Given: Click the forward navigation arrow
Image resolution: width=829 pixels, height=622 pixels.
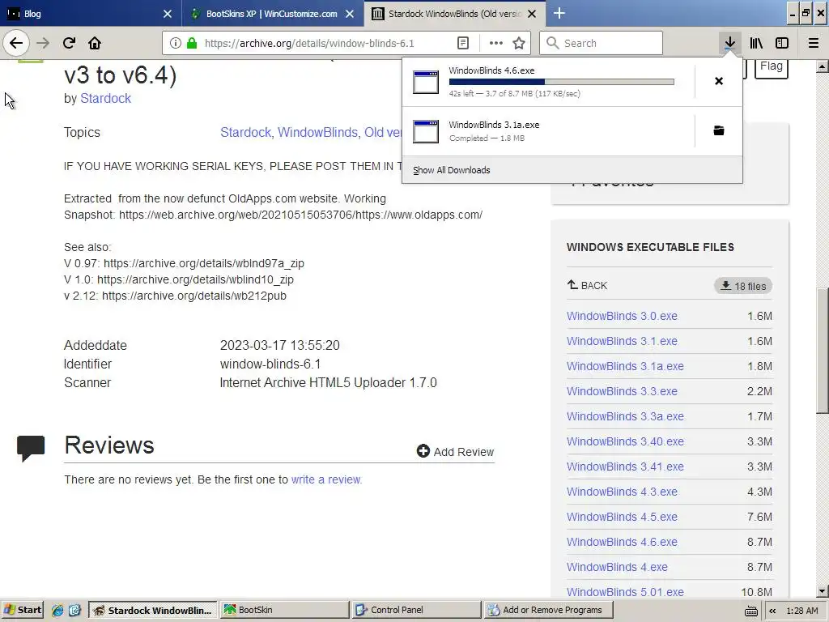Looking at the screenshot, I should tap(43, 43).
